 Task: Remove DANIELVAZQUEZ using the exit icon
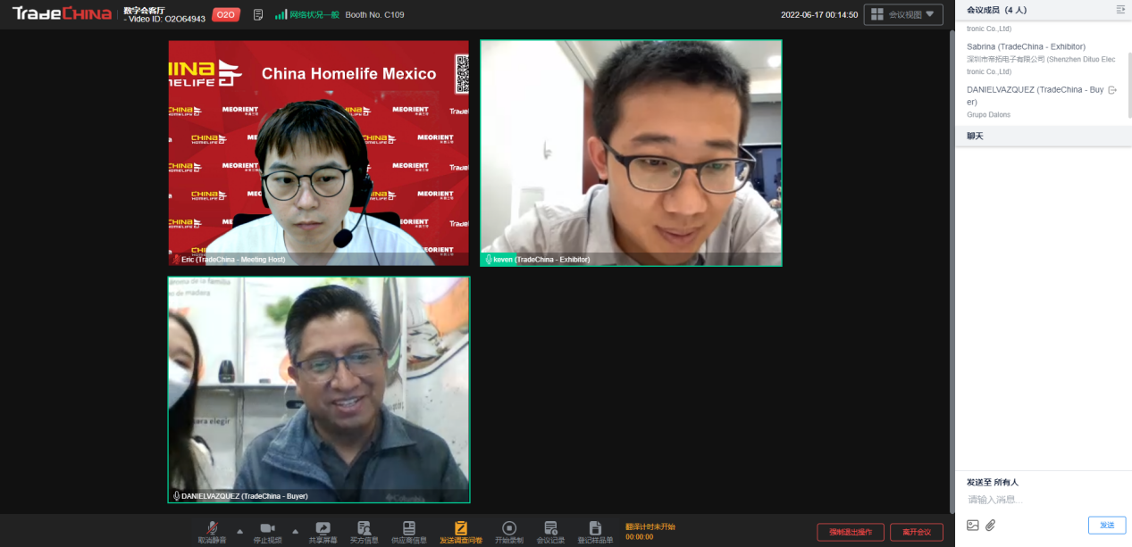coord(1112,90)
